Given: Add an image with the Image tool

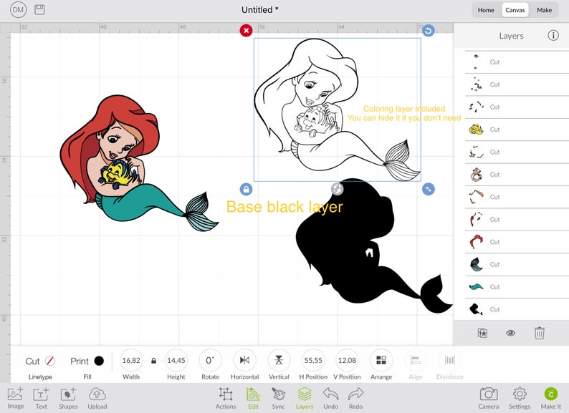Looking at the screenshot, I should [15, 398].
